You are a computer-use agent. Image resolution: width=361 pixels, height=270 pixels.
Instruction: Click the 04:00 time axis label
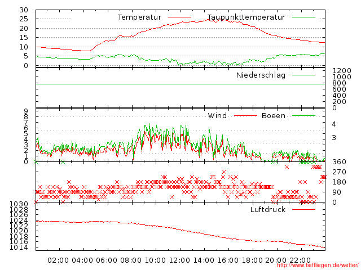[x=82, y=260]
